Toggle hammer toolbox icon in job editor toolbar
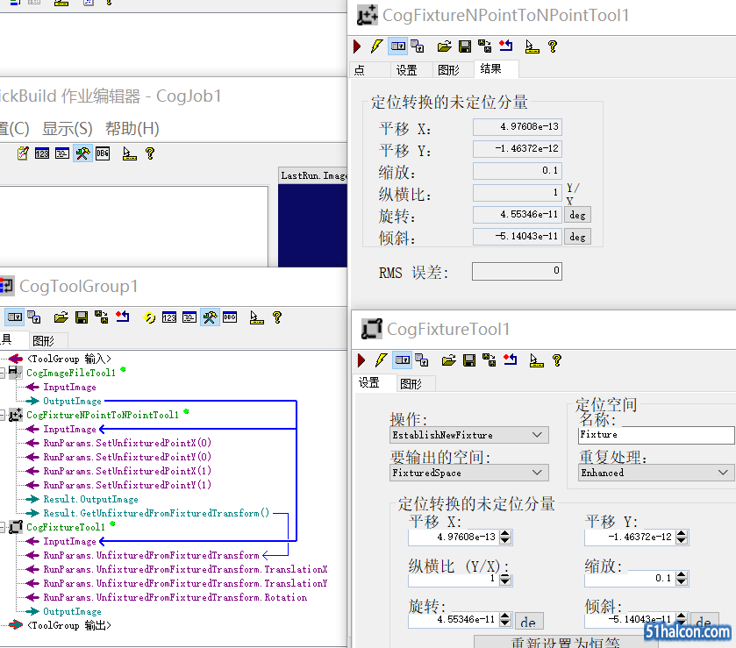The width and height of the screenshot is (736, 648). (x=82, y=153)
